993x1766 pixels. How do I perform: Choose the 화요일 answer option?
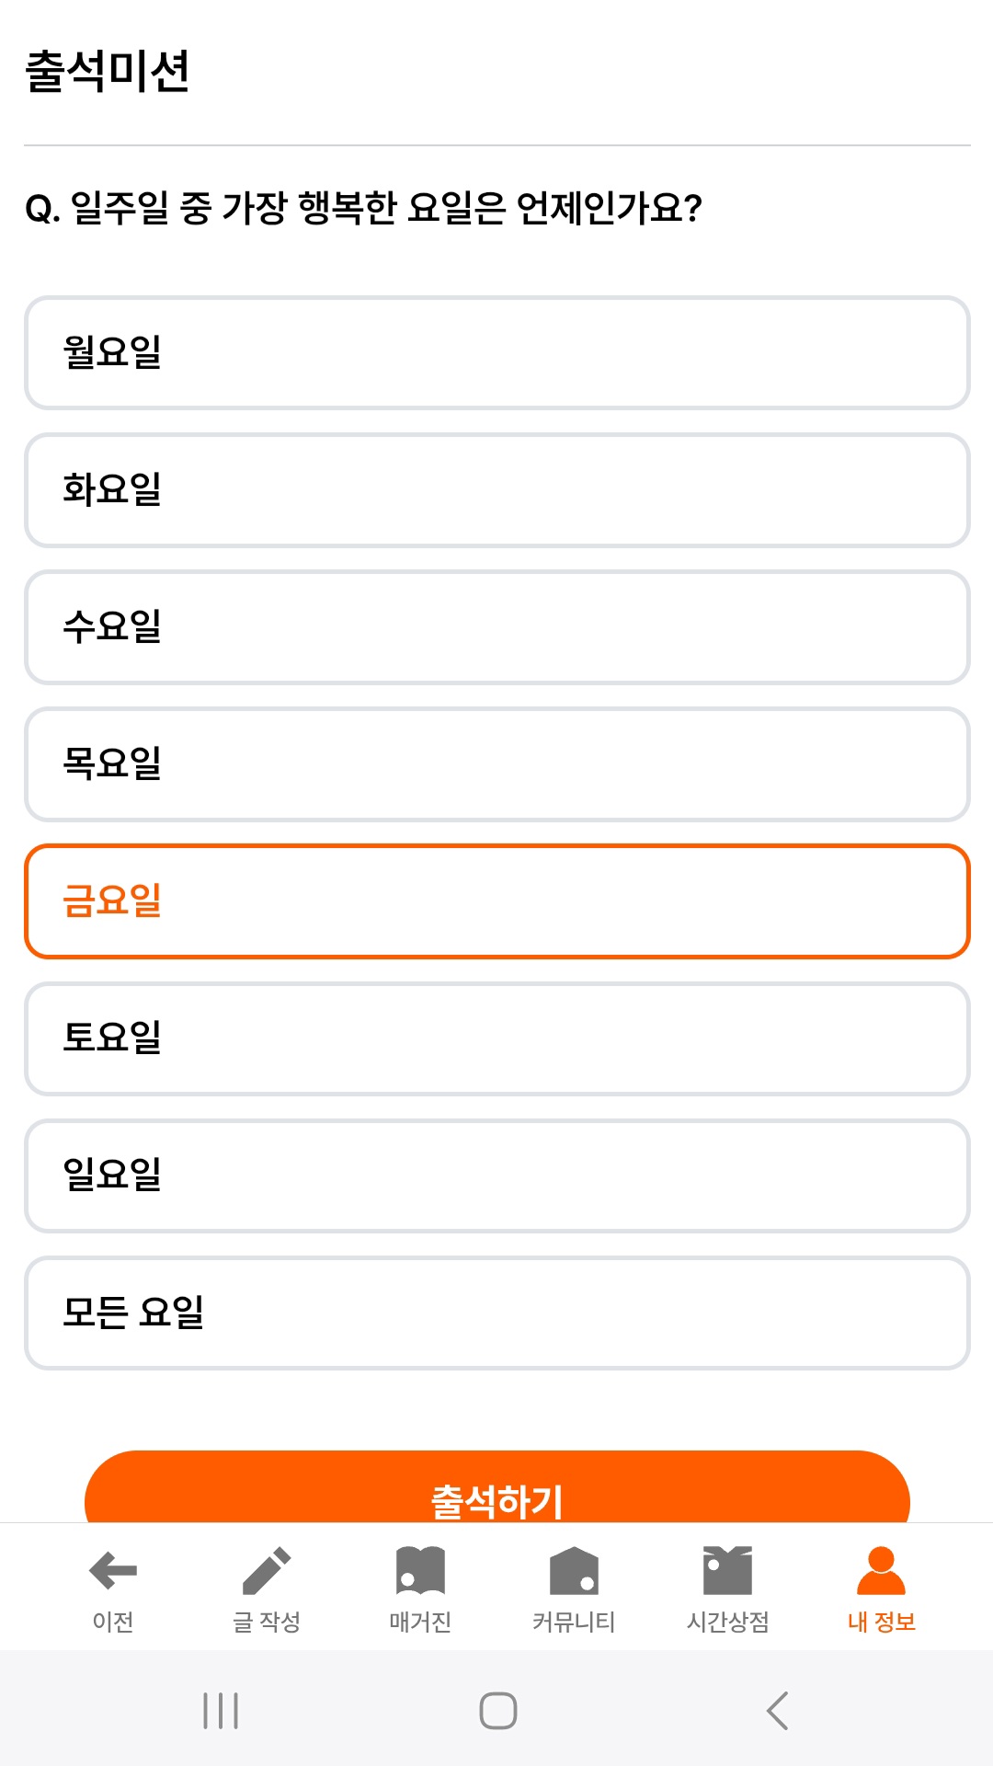click(x=497, y=490)
